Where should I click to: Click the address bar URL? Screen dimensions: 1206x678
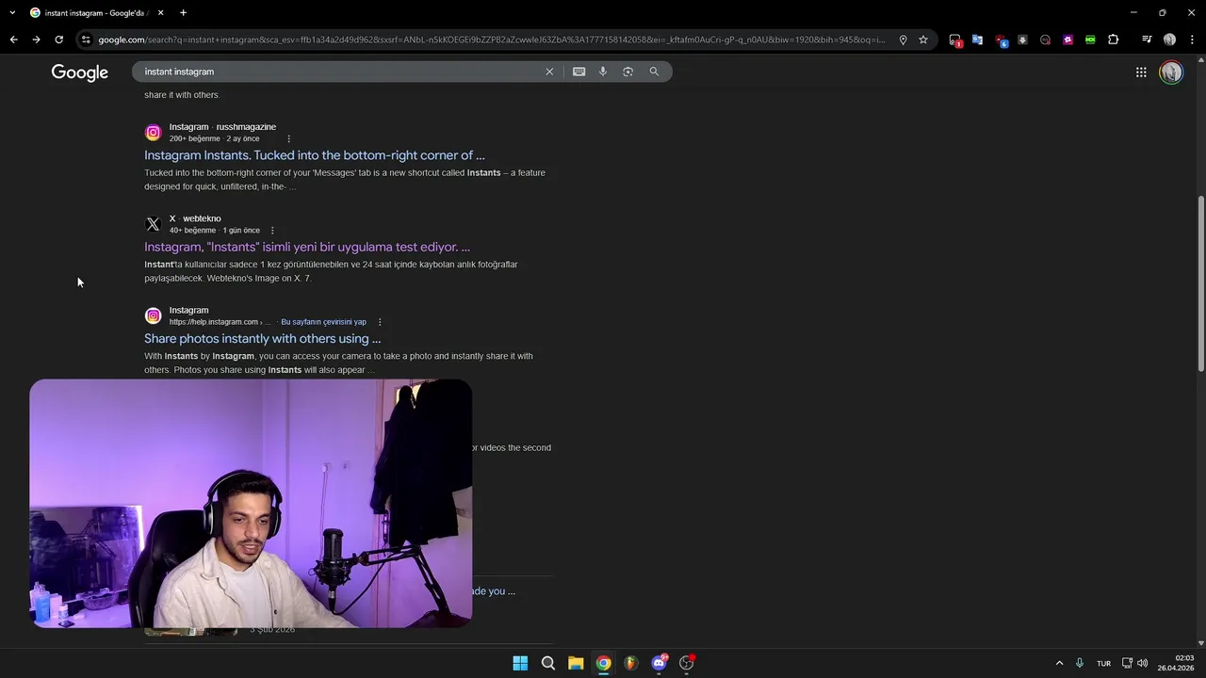tap(490, 40)
